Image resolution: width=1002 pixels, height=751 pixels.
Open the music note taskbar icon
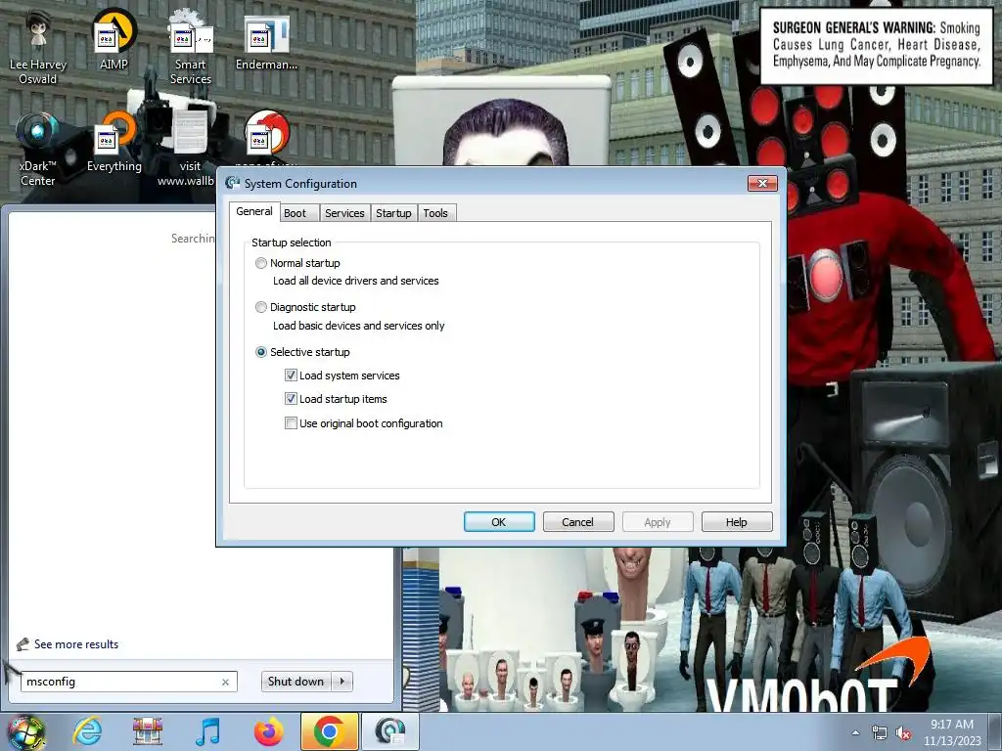208,731
